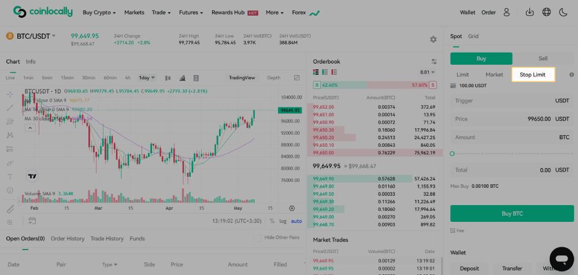Open the Forex page
This screenshot has height=275, width=578.
tap(306, 13)
